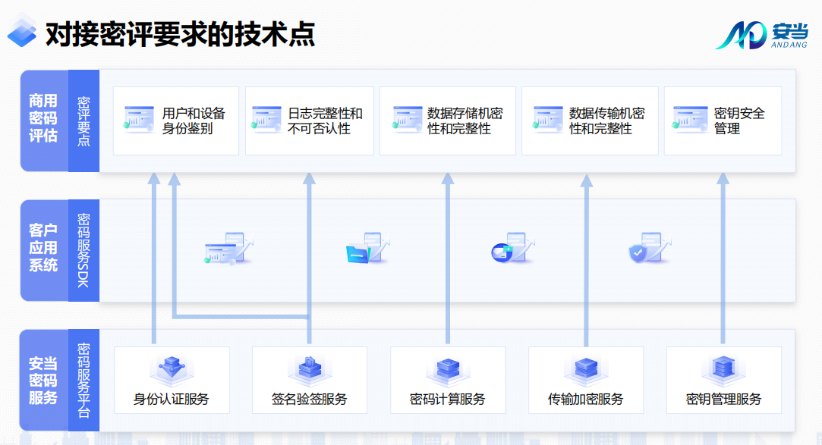Click the chat bubble document SDK icon
Screen dimensions: 822x445
[x=512, y=248]
